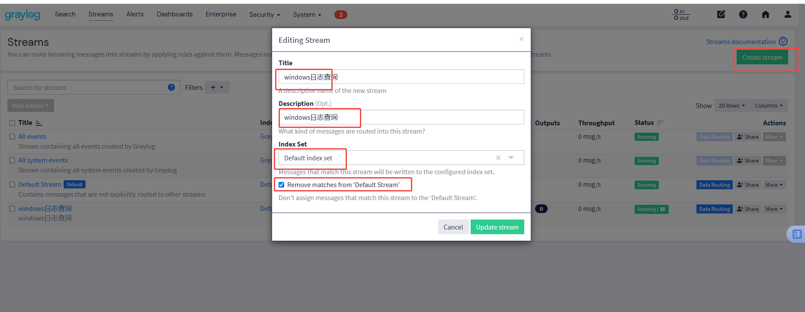Viewport: 805px width, 312px height.
Task: Click the home icon in navbar
Action: click(765, 14)
